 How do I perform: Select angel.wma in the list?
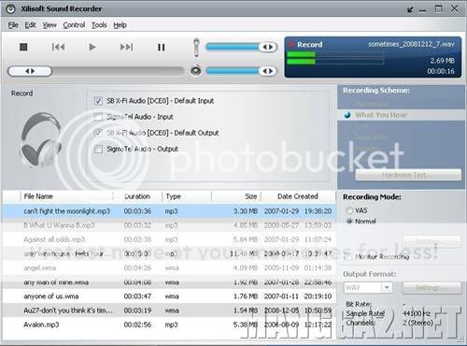169,267
